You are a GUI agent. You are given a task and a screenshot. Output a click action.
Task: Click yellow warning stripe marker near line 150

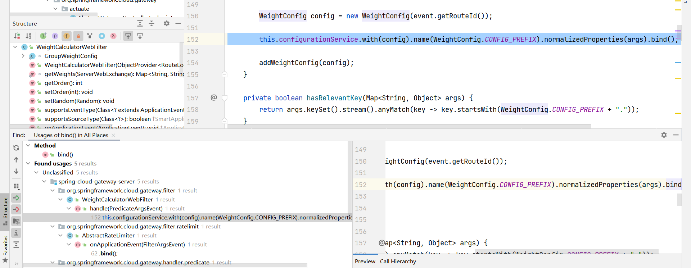tap(678, 10)
